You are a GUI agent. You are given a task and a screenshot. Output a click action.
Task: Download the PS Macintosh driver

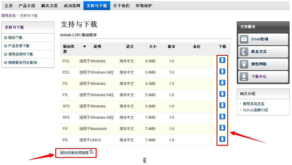click(x=222, y=128)
